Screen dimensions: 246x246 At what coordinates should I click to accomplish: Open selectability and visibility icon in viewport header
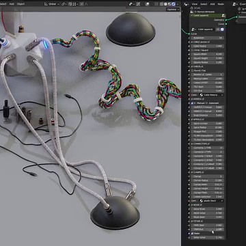131,4
